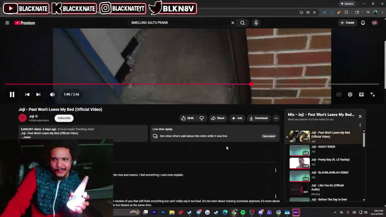
Task: Open the Chrome profile avatar
Action: pyautogui.click(x=375, y=12)
